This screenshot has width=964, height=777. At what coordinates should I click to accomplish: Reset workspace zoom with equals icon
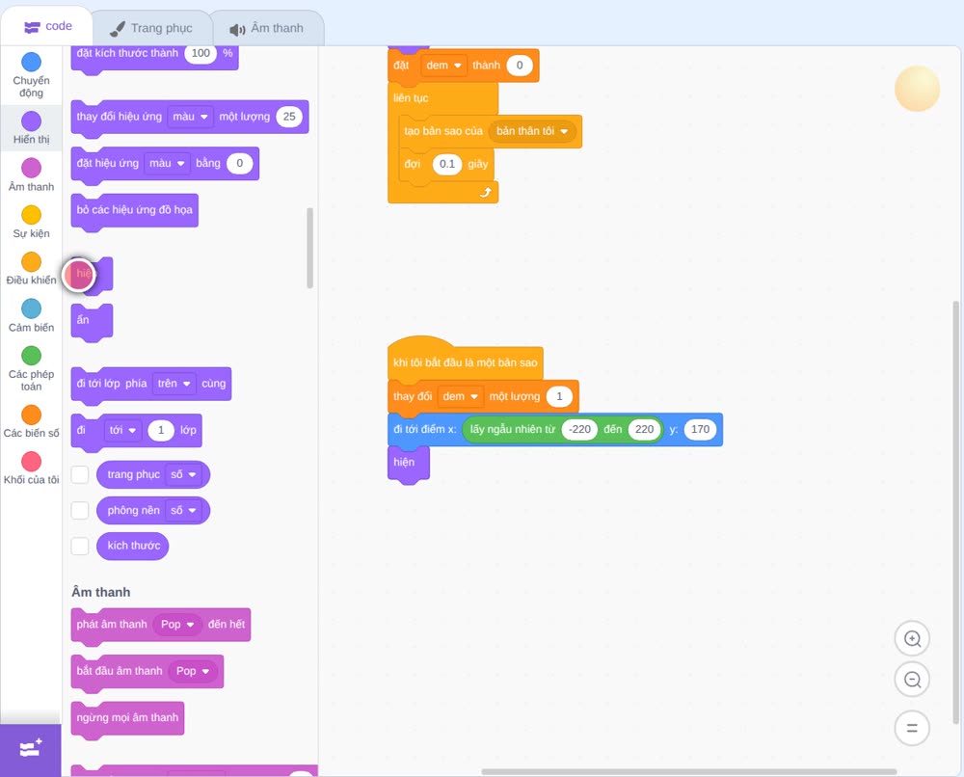pyautogui.click(x=912, y=728)
